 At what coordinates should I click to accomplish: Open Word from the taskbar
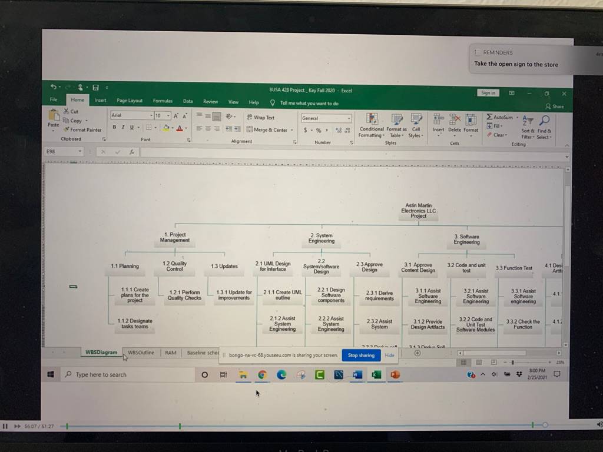[357, 375]
